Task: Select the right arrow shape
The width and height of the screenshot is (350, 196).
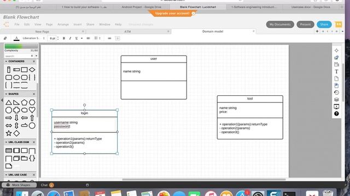Action: [9, 118]
